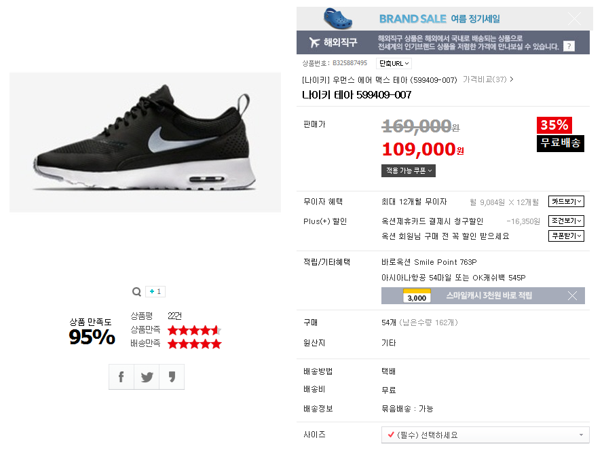Share product on Twitter
This screenshot has height=459, width=604.
pyautogui.click(x=147, y=377)
